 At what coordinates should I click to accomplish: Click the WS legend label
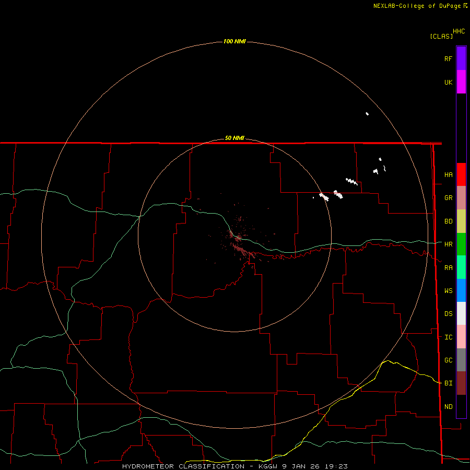click(448, 290)
